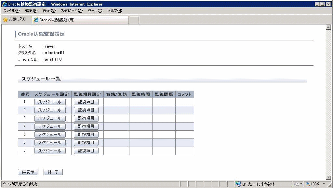Click the scrollbar up arrow
The height and width of the screenshot is (188, 333).
click(x=328, y=27)
